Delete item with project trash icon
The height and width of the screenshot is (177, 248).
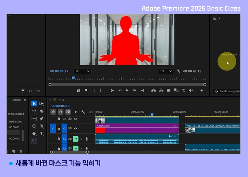click(21, 152)
